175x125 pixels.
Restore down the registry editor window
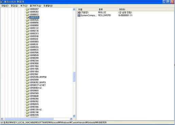point(168,2)
